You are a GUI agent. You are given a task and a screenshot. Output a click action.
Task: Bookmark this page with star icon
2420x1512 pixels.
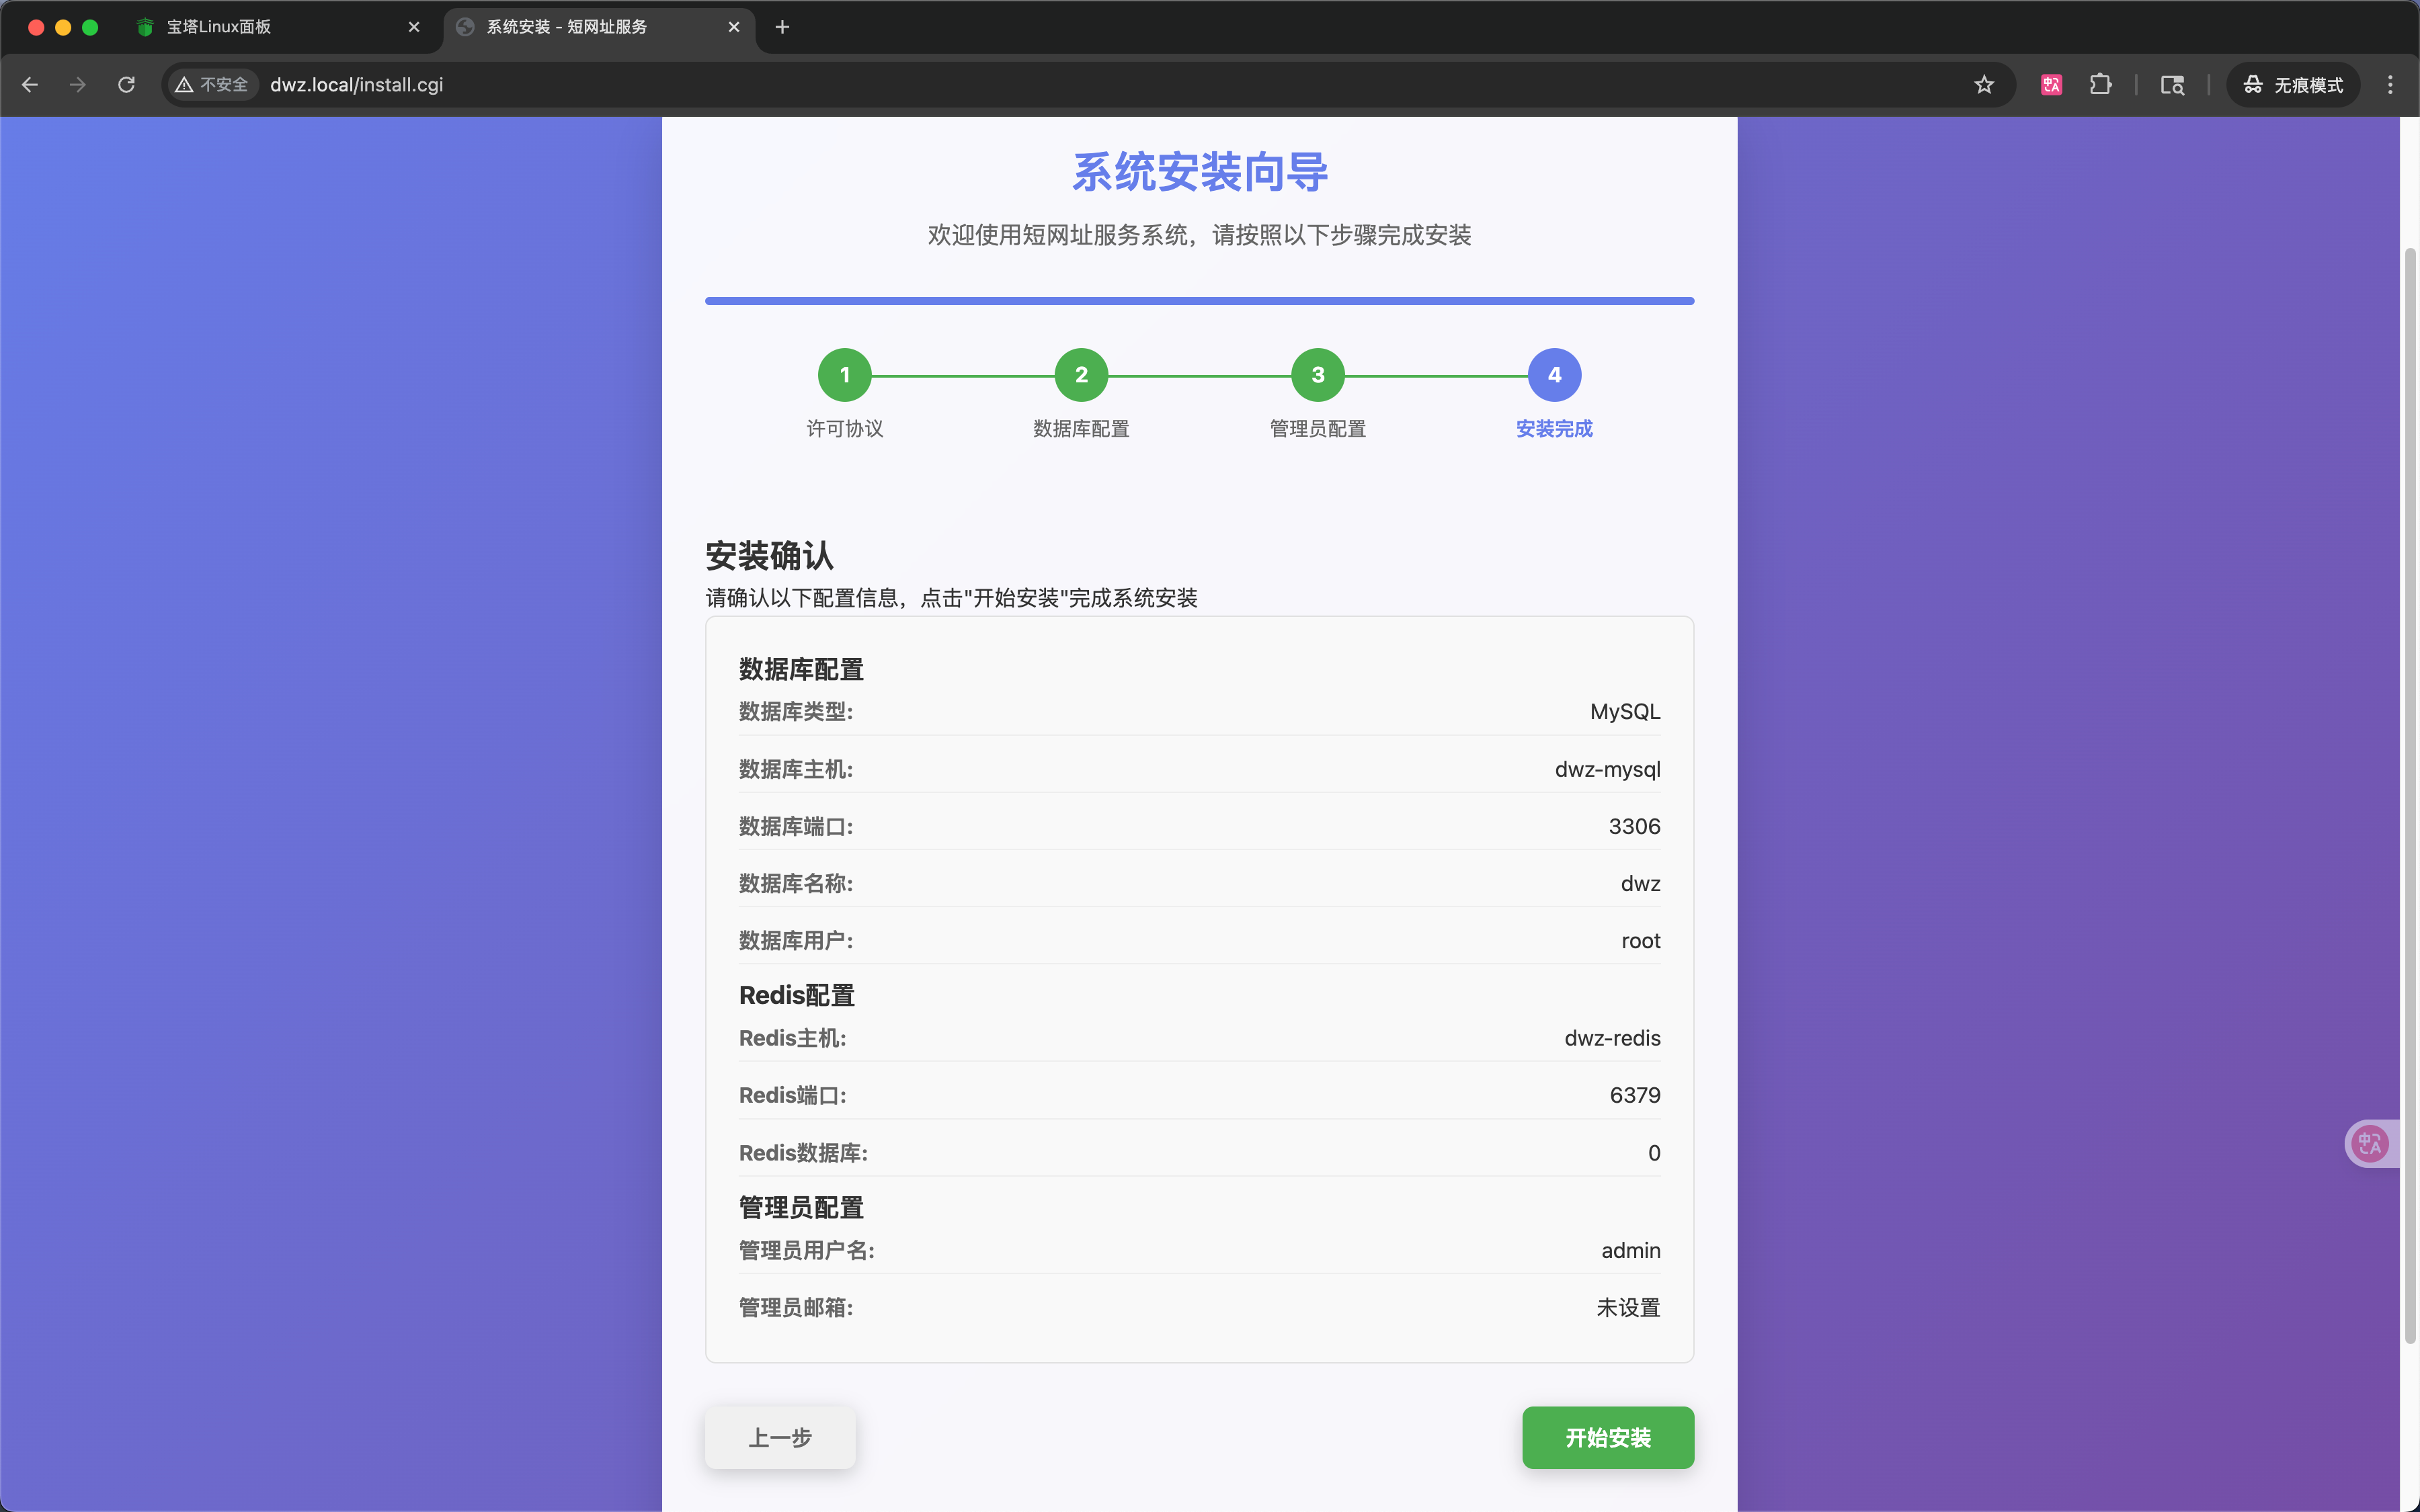tap(1984, 85)
